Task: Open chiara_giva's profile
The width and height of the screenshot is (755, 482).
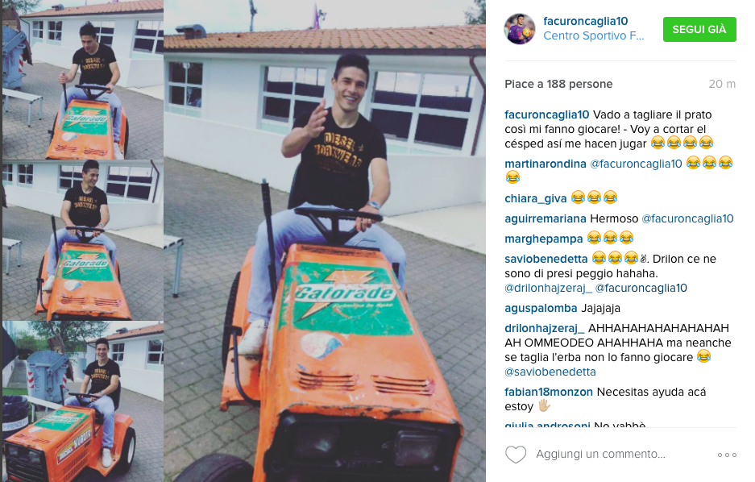Action: [536, 198]
